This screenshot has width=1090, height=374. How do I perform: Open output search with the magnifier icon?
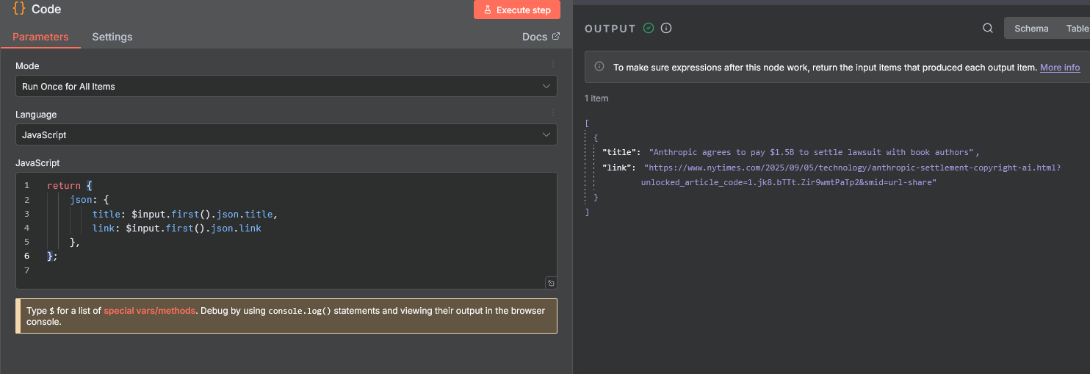click(988, 29)
